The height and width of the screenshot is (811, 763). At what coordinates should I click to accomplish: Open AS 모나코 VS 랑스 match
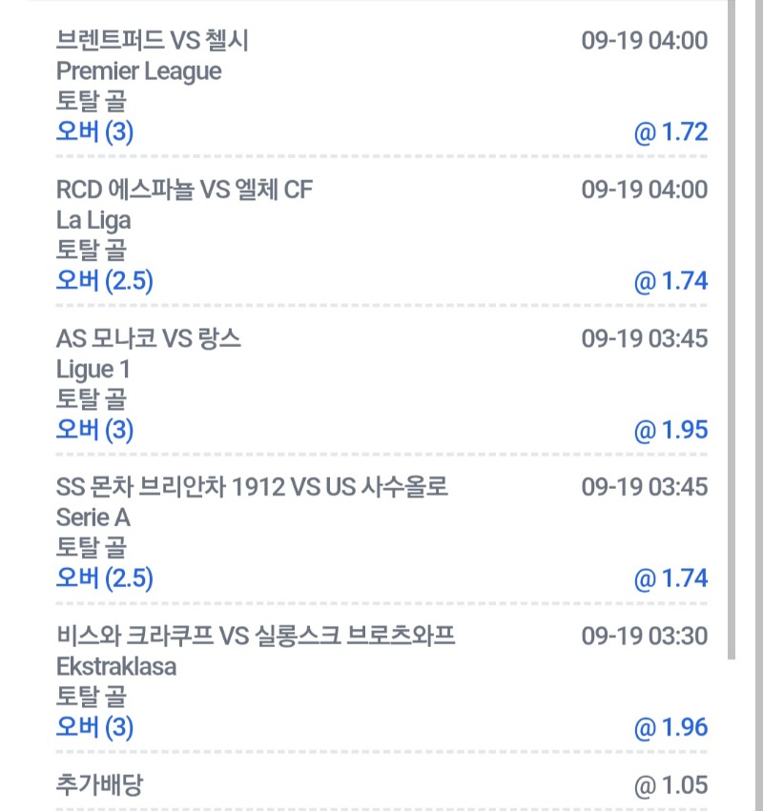tap(149, 338)
